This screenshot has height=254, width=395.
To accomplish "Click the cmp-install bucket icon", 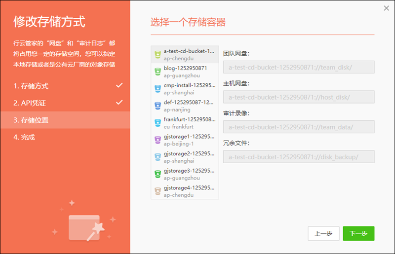I will pyautogui.click(x=158, y=88).
